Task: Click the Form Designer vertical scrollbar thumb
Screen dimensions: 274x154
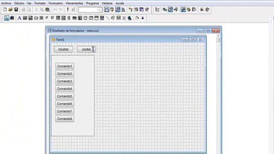Action: 218,40
